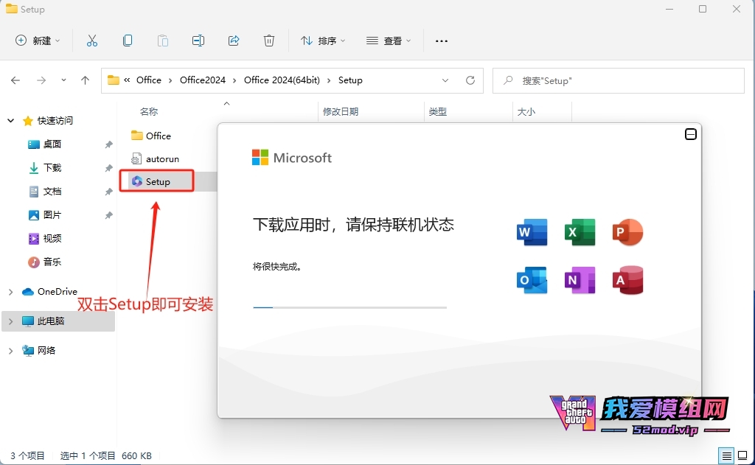755x465 pixels.
Task: Unpin 桌面 using its pin icon
Action: tap(109, 144)
